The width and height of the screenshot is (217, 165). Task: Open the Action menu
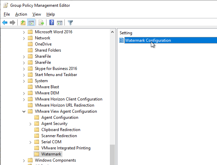pos(21,14)
